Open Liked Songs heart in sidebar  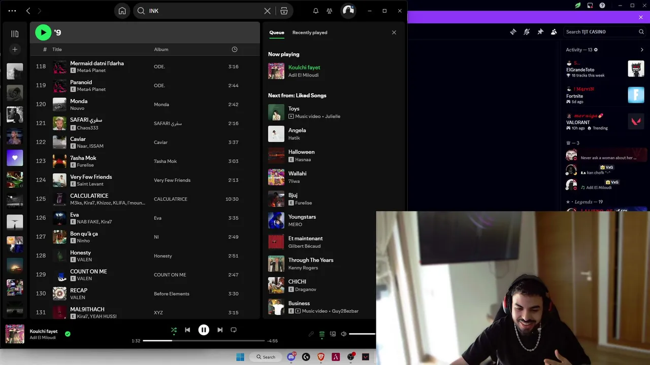[15, 158]
